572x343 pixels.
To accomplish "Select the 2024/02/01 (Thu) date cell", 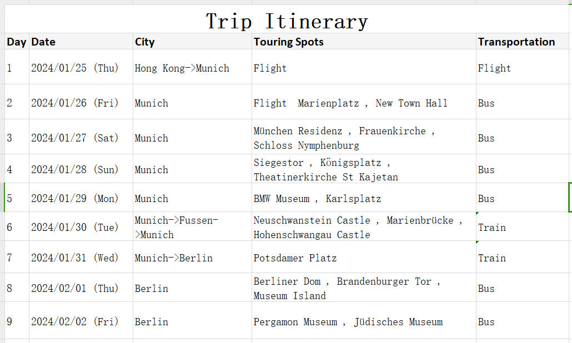I will pos(75,289).
